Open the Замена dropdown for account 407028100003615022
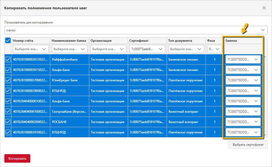272x167 pixels. point(243,70)
